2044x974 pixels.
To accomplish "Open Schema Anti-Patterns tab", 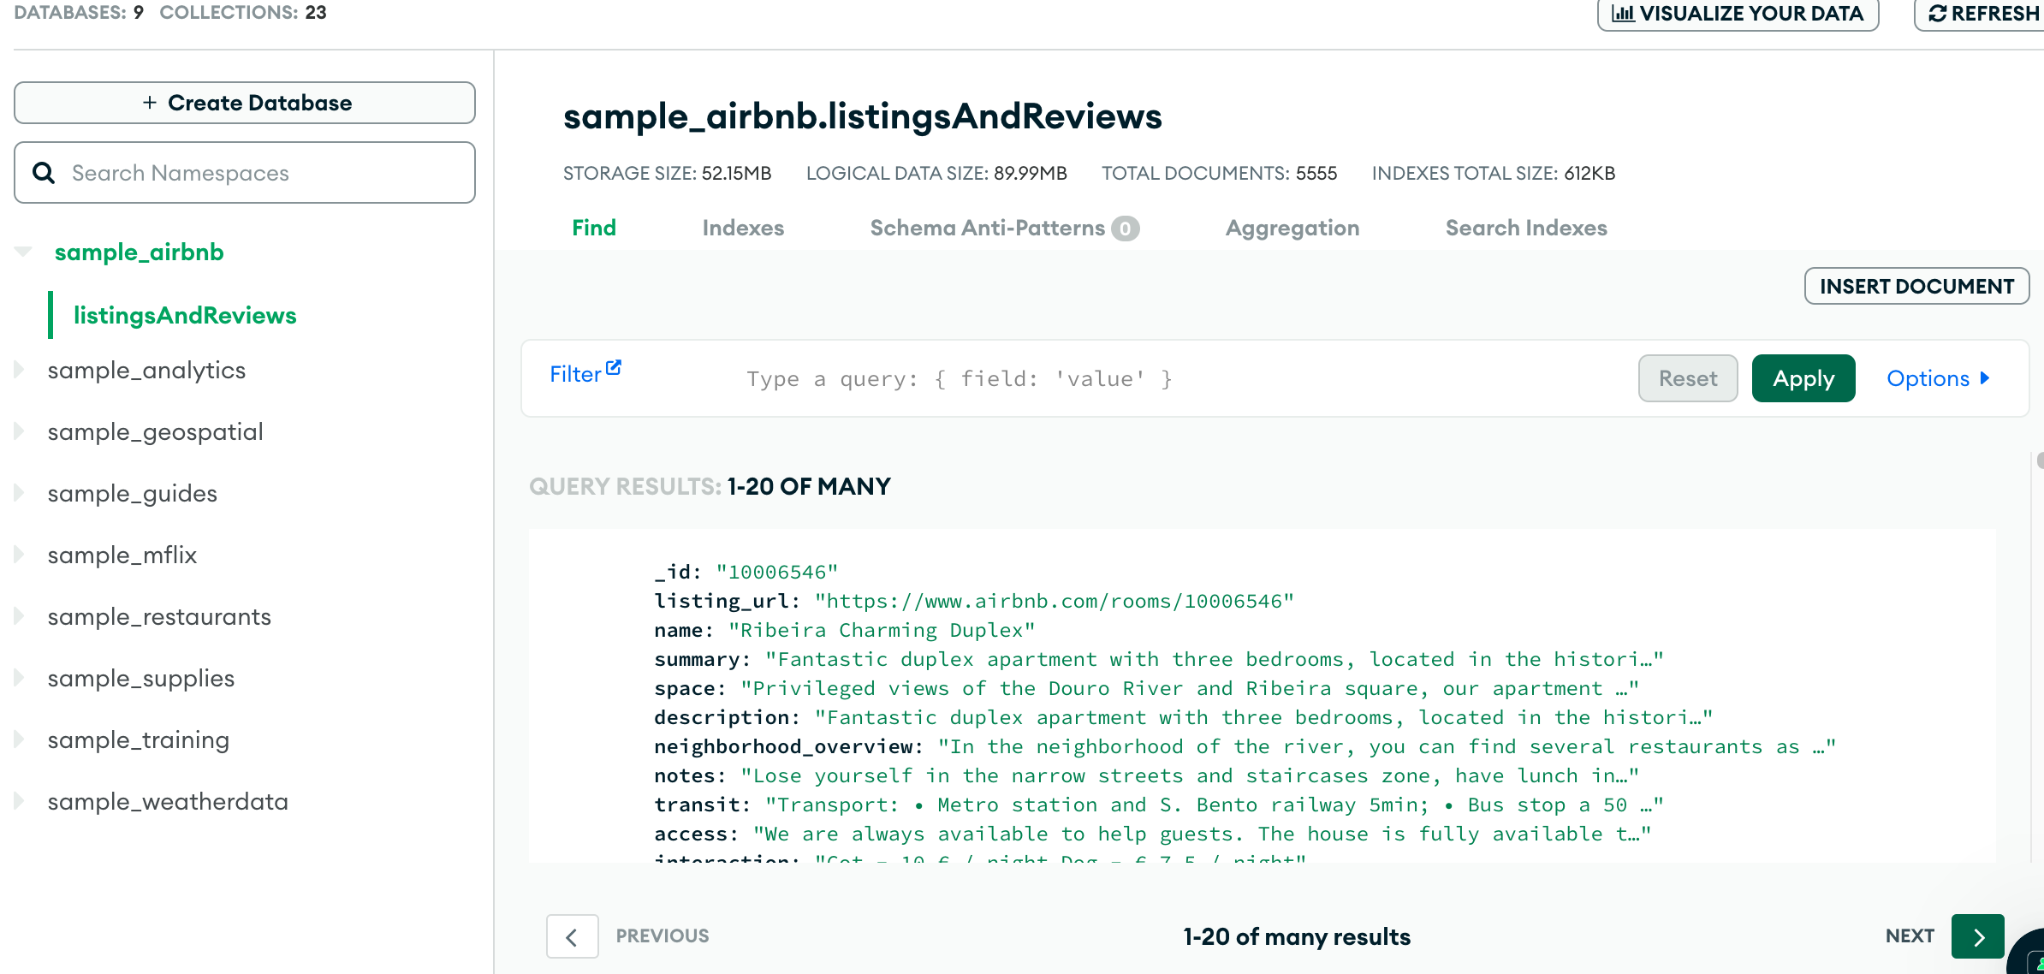I will point(1004,228).
